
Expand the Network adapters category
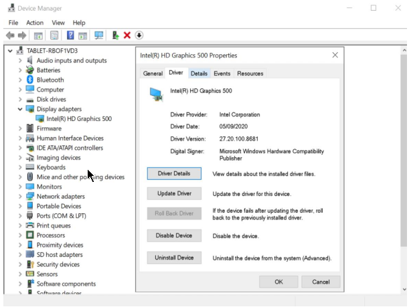click(x=20, y=197)
